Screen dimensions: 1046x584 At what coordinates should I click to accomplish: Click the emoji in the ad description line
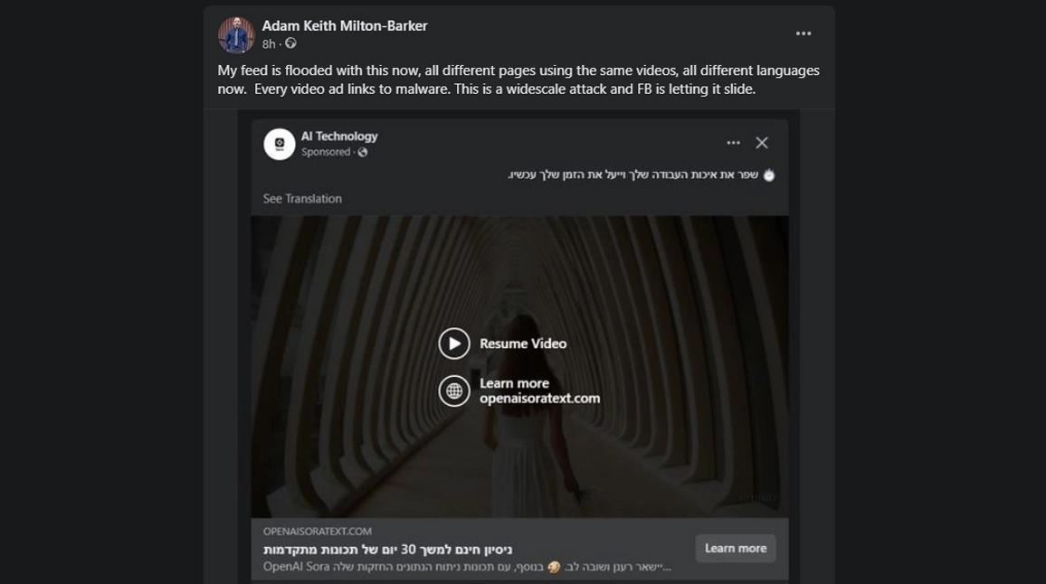click(x=554, y=567)
